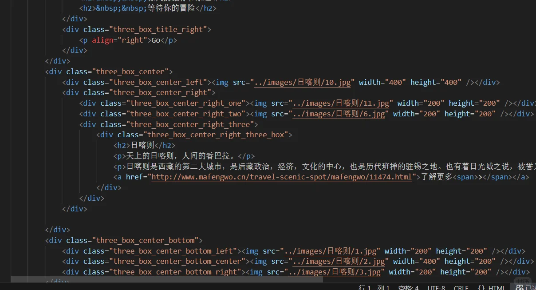The width and height of the screenshot is (536, 290).
Task: Click the ../images/日喀则/10.jpg image path
Action: [x=302, y=82]
